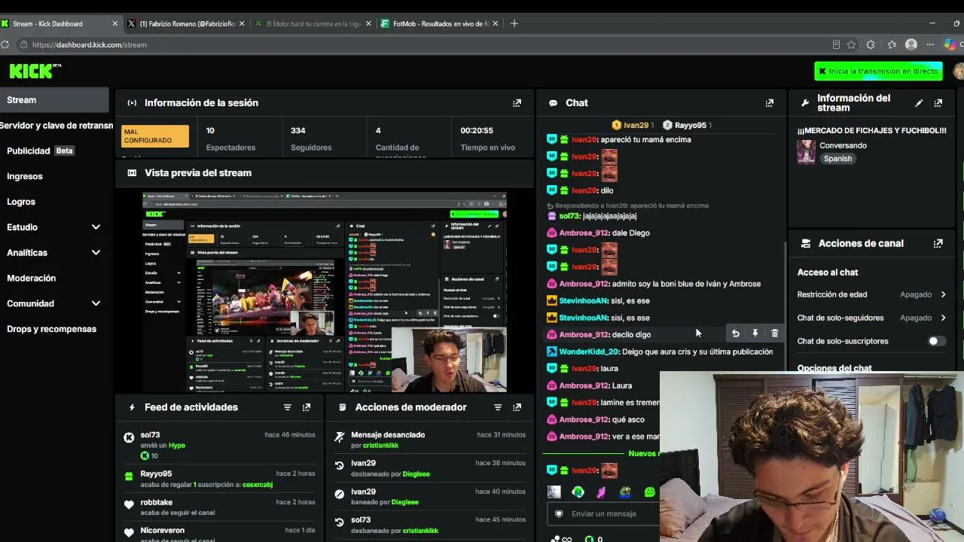Open a new browser tab
Image resolution: width=964 pixels, height=542 pixels.
(x=514, y=23)
